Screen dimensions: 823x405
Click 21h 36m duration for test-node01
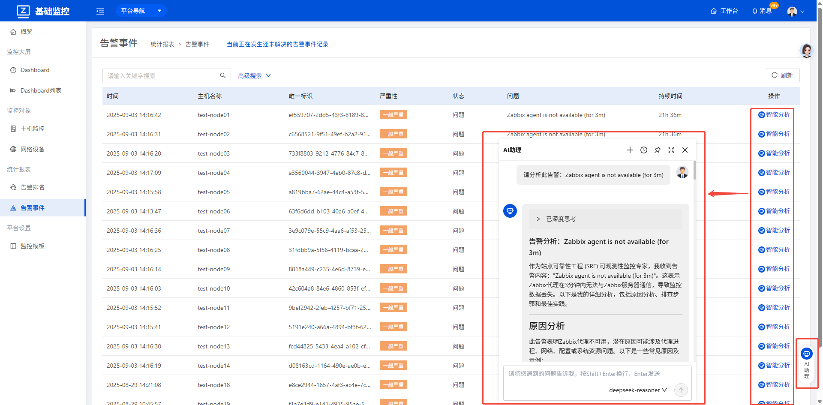(670, 115)
